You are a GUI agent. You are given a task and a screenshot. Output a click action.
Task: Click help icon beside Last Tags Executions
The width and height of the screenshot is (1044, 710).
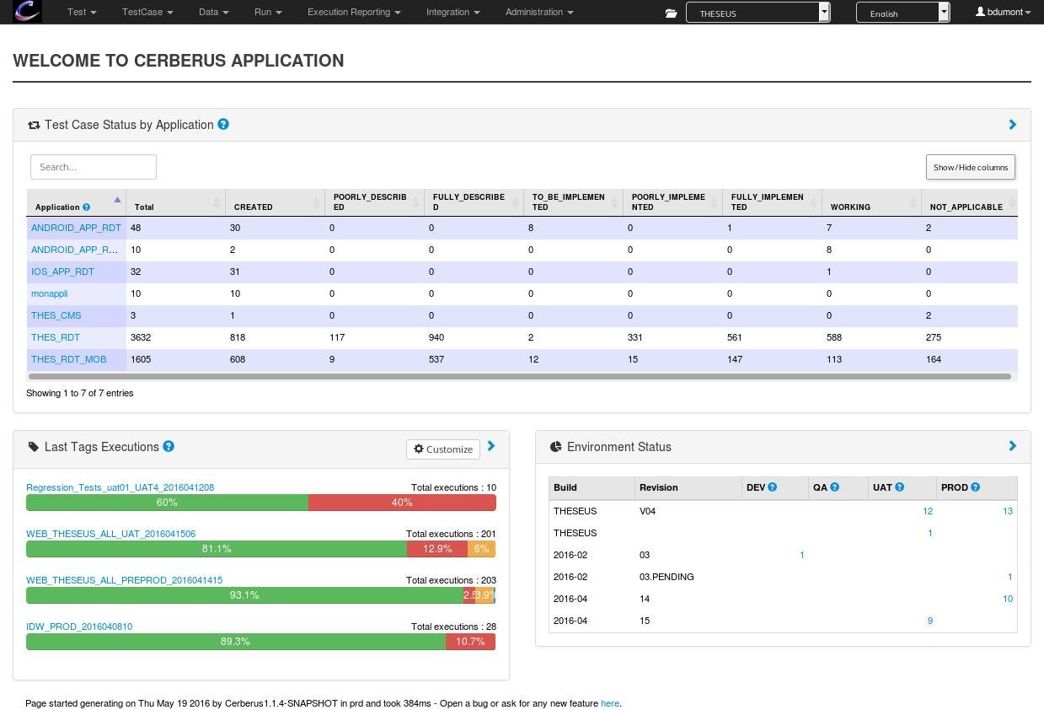(x=169, y=446)
